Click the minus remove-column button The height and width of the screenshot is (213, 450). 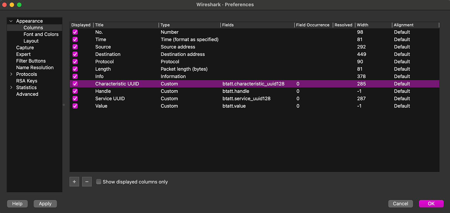coord(87,182)
